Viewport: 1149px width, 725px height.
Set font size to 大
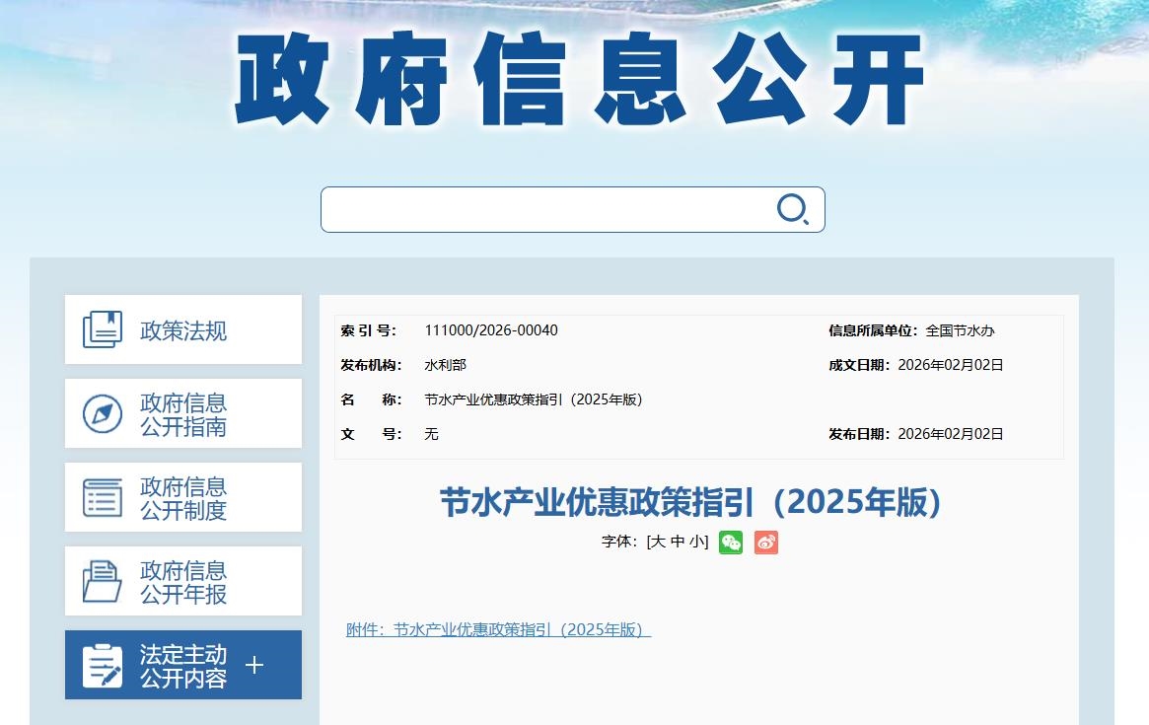(x=658, y=542)
